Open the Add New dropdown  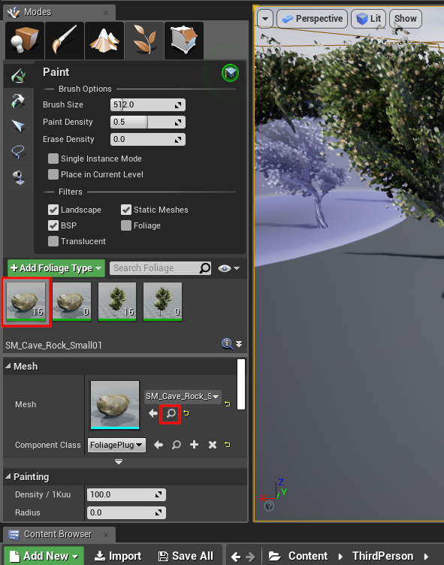[44, 556]
